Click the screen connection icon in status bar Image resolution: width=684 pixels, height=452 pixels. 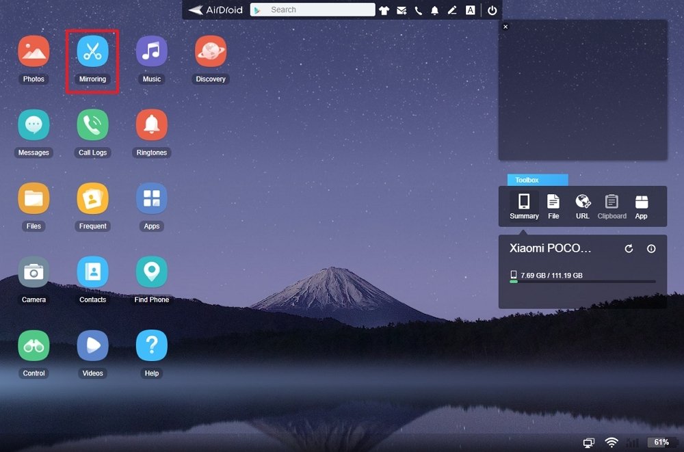click(588, 443)
